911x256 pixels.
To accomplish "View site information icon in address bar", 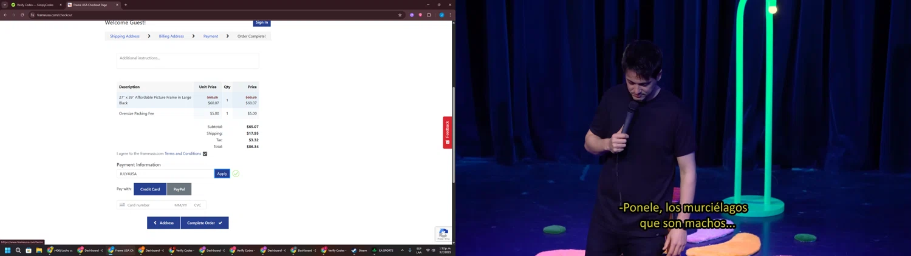I will pos(33,15).
